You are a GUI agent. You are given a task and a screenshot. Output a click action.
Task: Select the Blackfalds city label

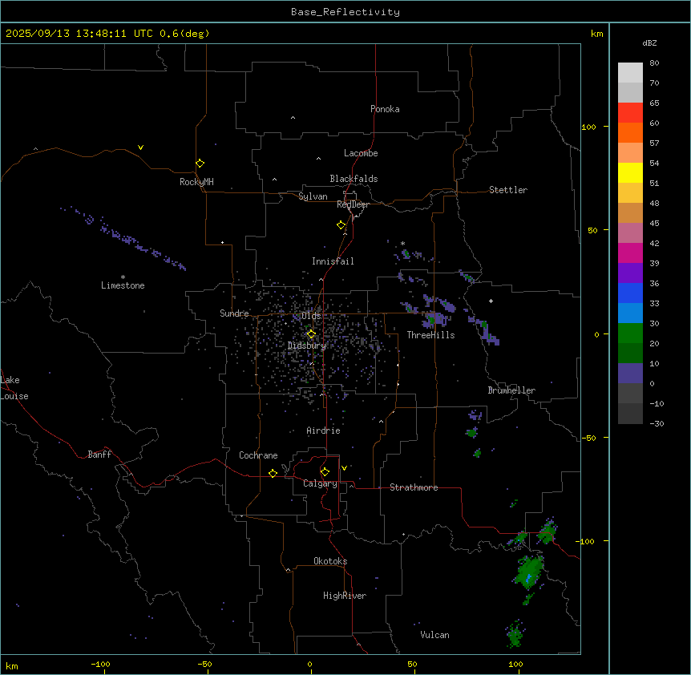[354, 179]
